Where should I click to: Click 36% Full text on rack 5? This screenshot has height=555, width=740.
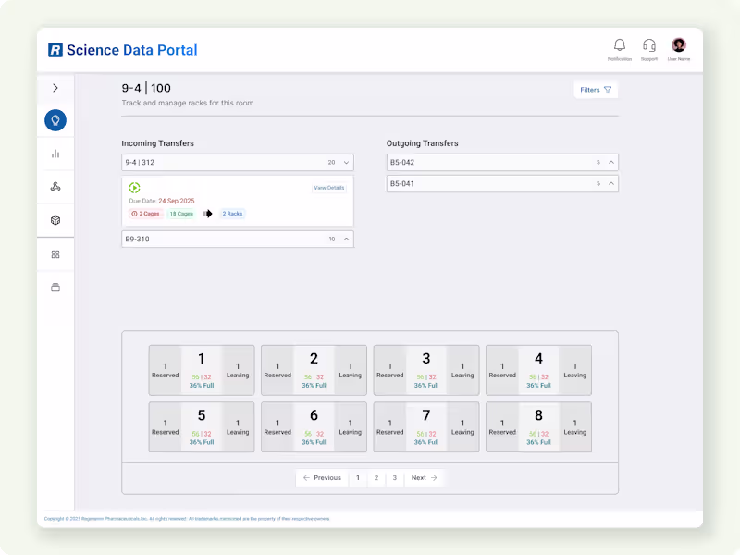click(202, 442)
